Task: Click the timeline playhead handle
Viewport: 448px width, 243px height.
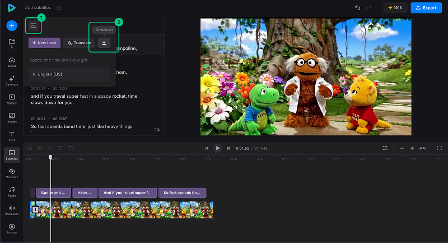Action: 50,158
